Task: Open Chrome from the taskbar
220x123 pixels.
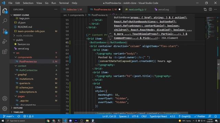Action: point(48,121)
